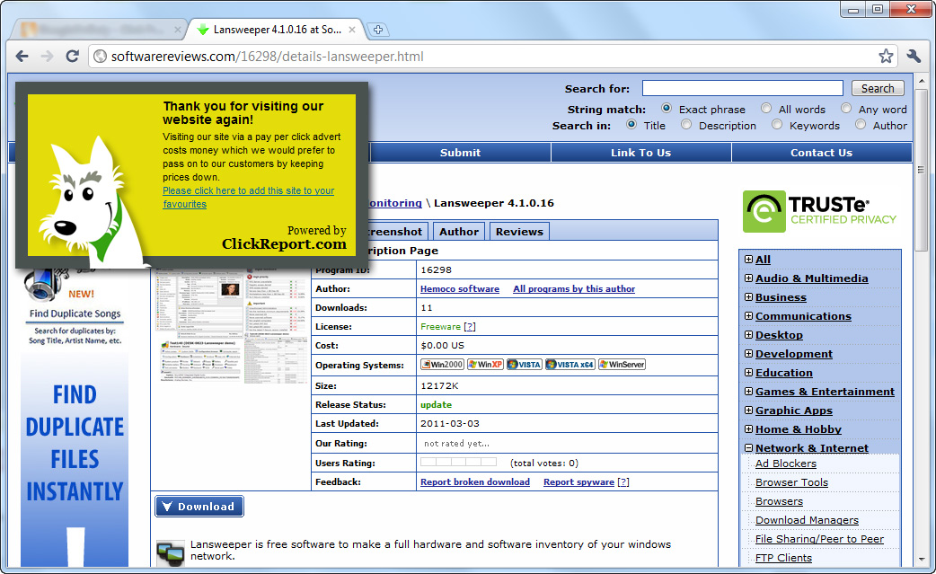Open the FTP Clients subcategory
The width and height of the screenshot is (936, 574).
coord(783,558)
